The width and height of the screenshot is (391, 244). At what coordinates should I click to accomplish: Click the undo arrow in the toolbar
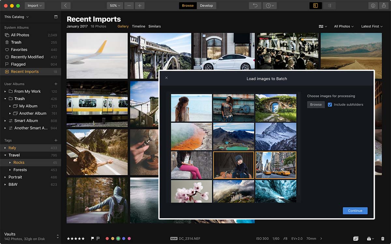[x=255, y=6]
